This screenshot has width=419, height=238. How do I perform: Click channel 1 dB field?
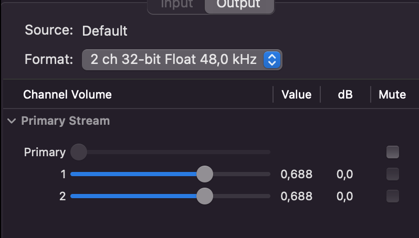[x=345, y=175]
